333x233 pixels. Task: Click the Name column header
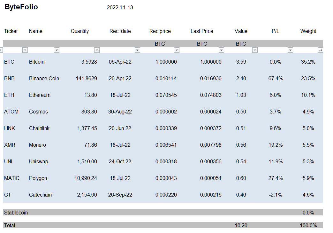click(x=36, y=31)
